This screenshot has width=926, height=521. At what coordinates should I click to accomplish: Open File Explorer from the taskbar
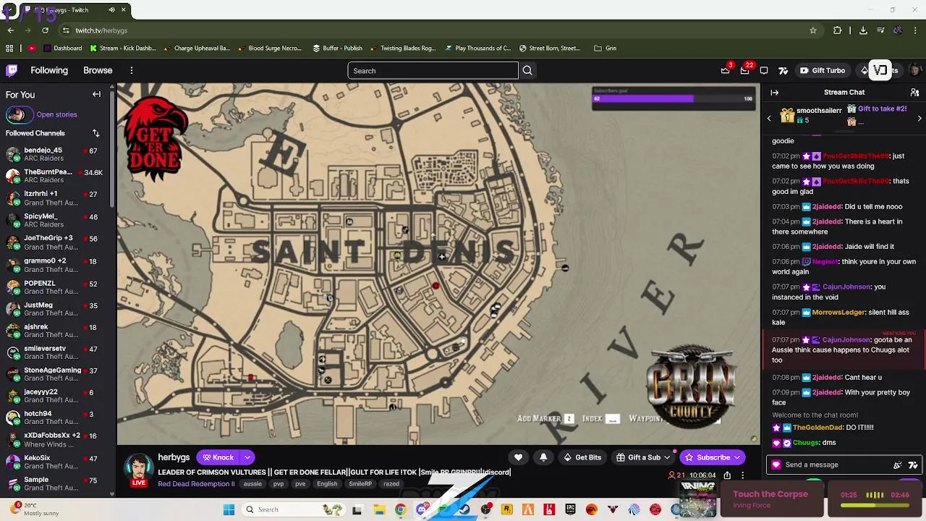379,509
